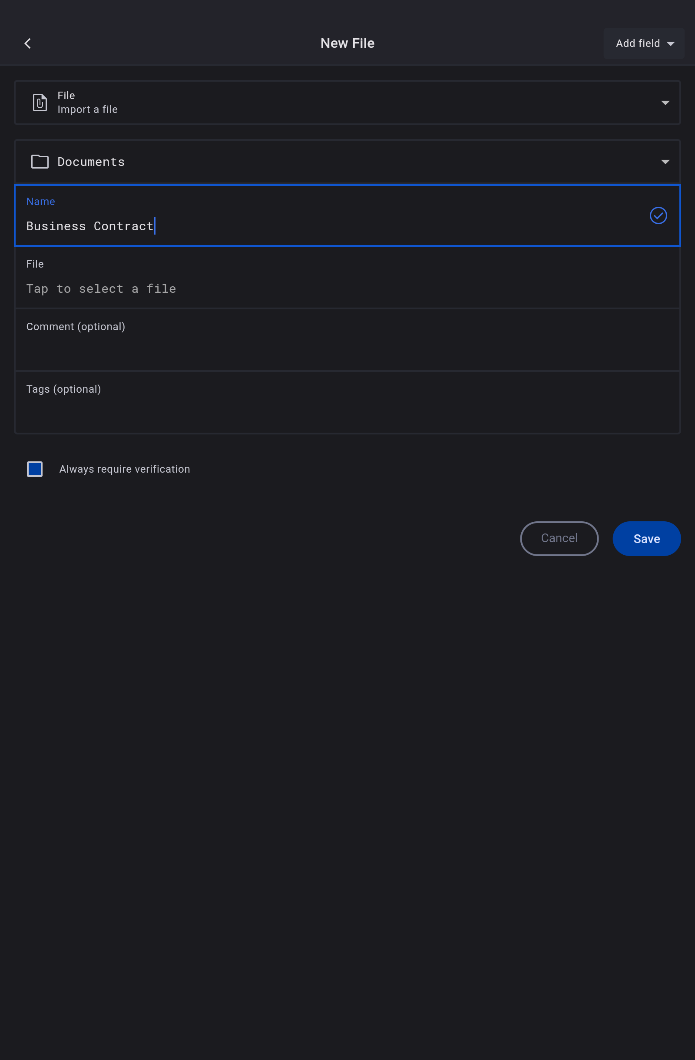Click the blue Name field label
695x1060 pixels.
click(40, 201)
